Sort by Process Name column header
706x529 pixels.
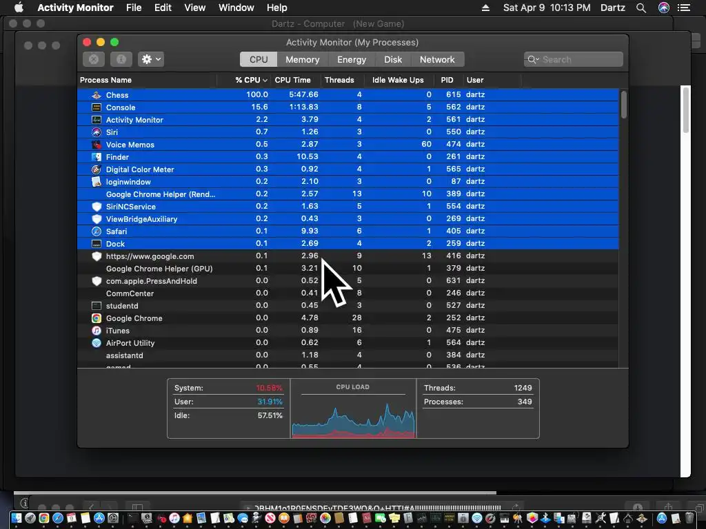148,80
